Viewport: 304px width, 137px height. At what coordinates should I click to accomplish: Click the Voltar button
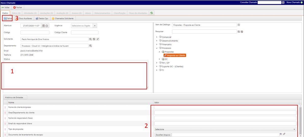6,7
